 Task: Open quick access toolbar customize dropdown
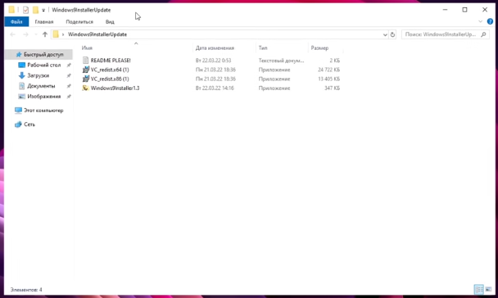click(43, 10)
